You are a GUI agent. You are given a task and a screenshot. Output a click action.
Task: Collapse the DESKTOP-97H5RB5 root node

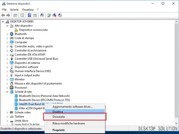pyautogui.click(x=3, y=21)
